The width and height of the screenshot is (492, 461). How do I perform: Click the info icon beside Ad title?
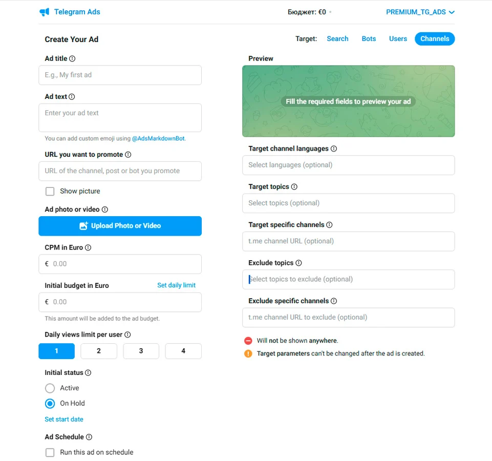(72, 58)
